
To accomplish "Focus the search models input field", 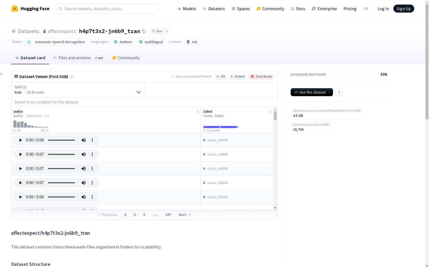I will [107, 9].
